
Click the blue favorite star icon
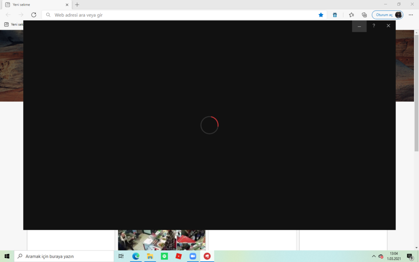tap(321, 15)
